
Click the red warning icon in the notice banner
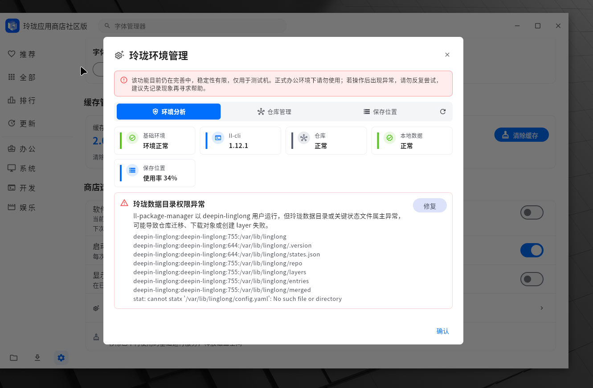tap(124, 80)
